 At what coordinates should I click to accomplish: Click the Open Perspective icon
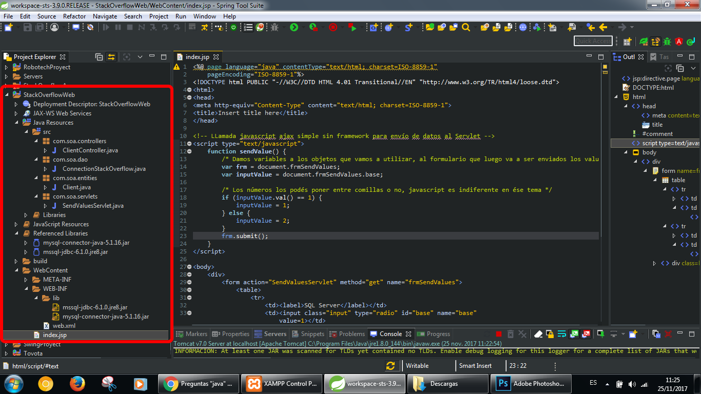627,42
